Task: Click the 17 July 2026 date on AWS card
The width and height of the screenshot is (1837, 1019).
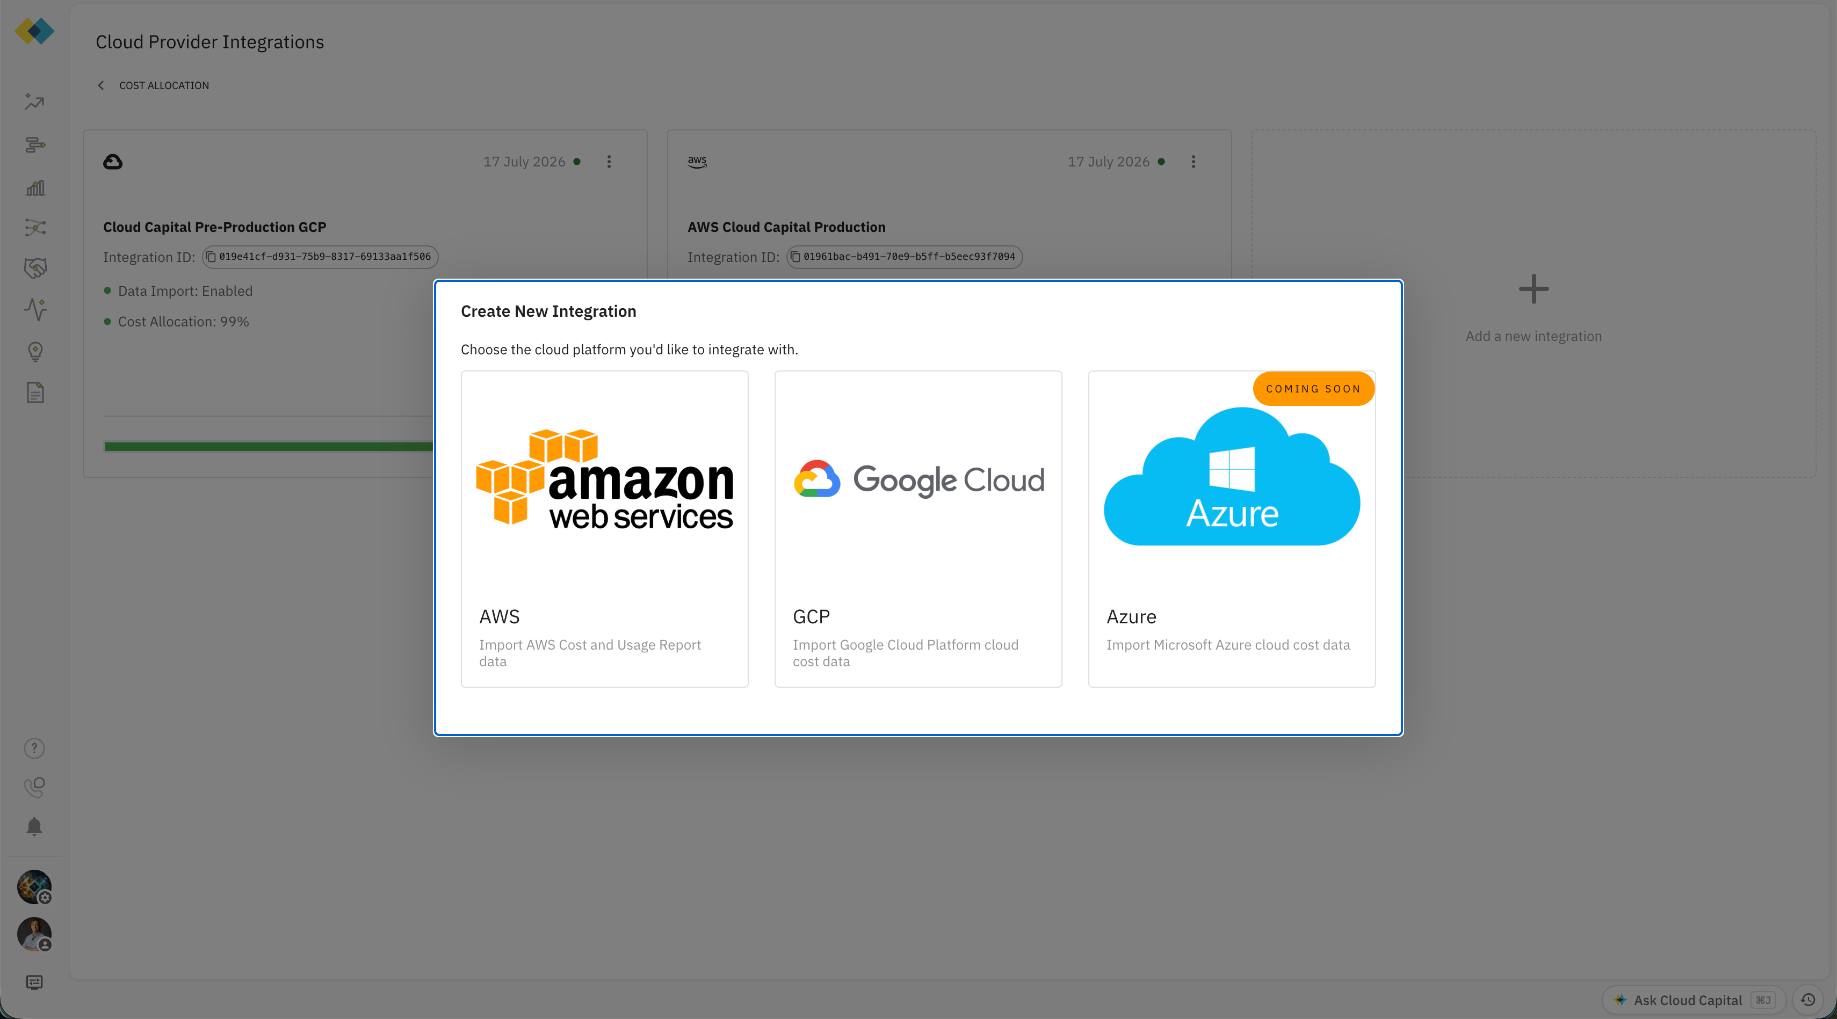Action: 1108,162
